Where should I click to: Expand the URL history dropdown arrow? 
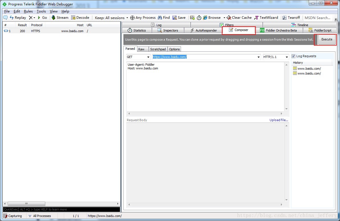(x=258, y=57)
